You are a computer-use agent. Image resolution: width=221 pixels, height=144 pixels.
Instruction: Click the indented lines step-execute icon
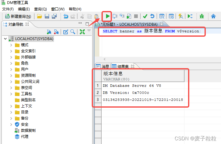[122, 16]
